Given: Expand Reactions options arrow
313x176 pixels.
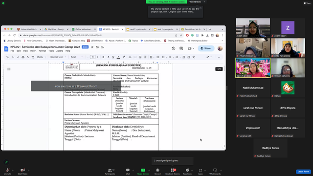Looking at the screenshot, I should pos(192,170).
